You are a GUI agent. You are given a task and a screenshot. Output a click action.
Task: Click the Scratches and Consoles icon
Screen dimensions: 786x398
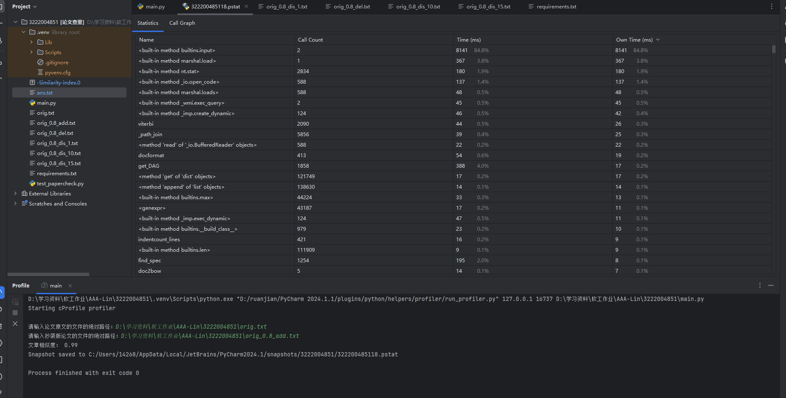(x=24, y=203)
